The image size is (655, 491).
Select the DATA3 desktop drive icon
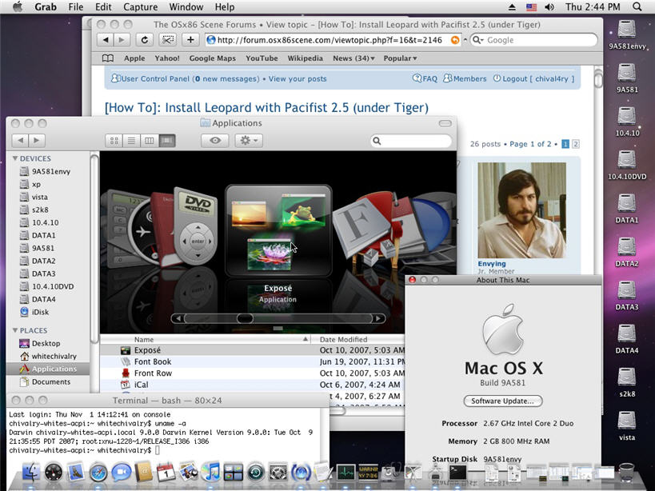click(626, 295)
